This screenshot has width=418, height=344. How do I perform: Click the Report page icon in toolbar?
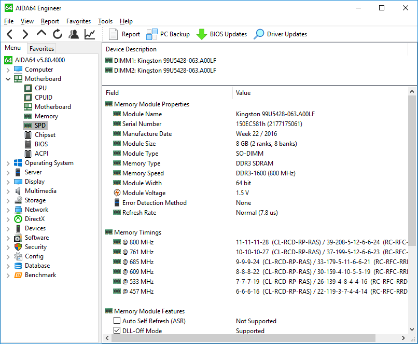113,34
